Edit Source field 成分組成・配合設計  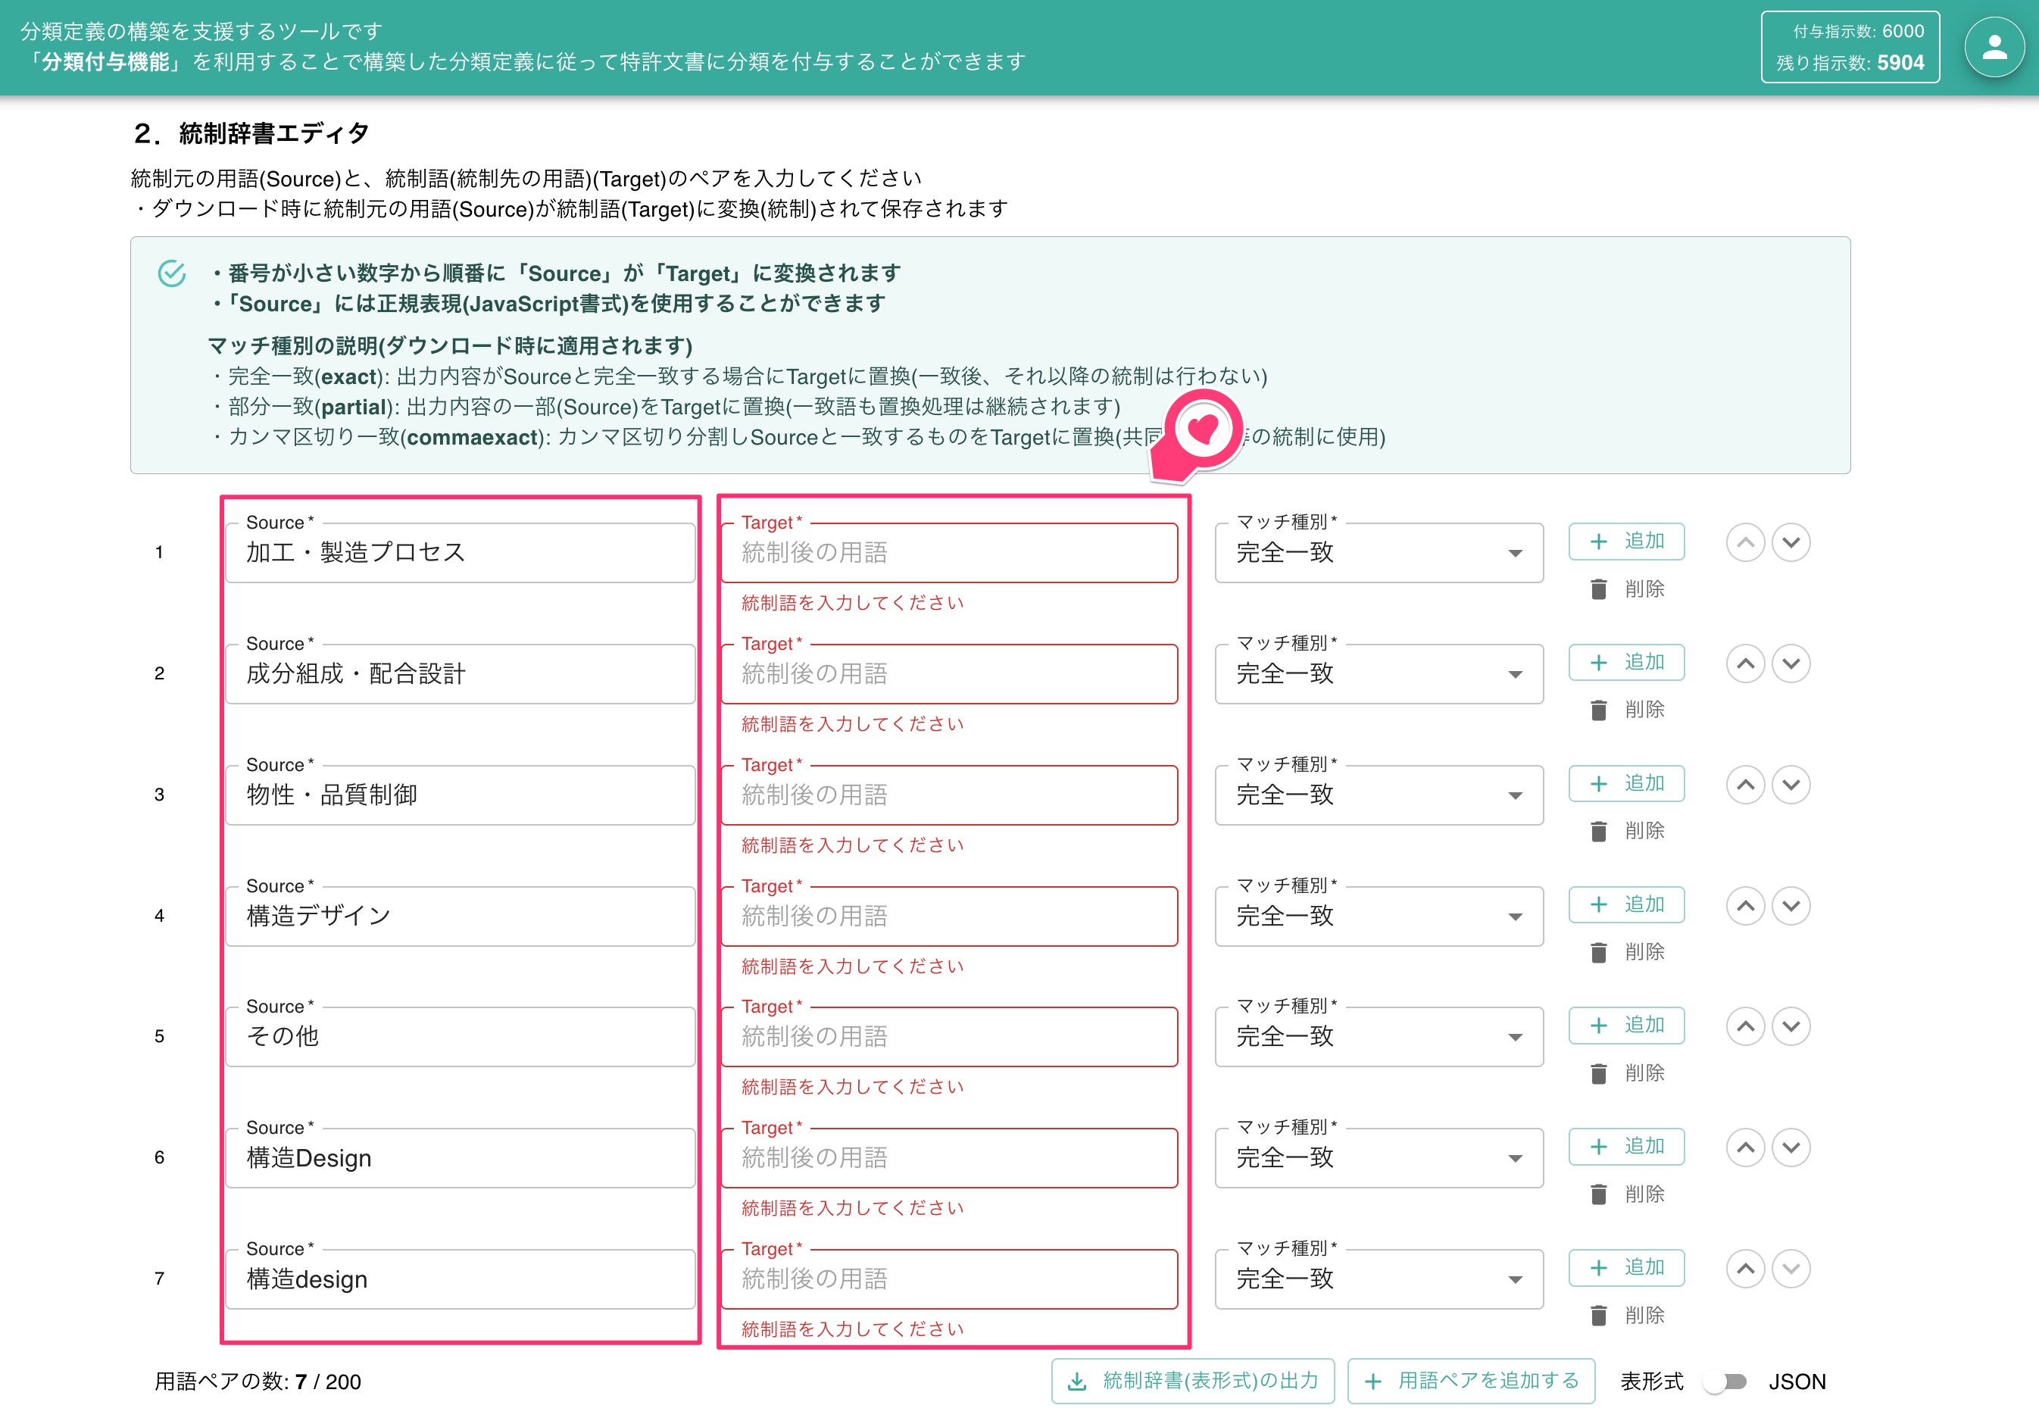(x=460, y=674)
